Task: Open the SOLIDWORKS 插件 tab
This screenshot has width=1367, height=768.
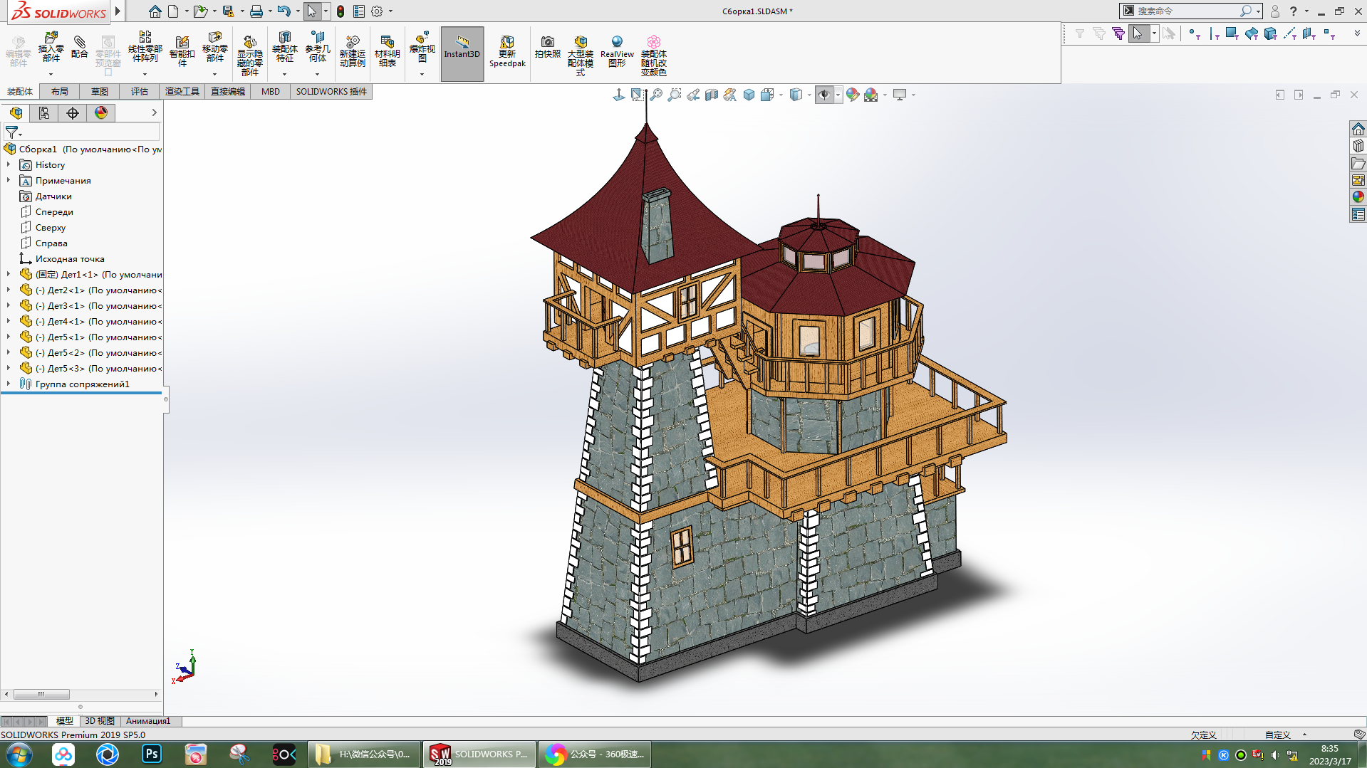Action: coord(331,92)
